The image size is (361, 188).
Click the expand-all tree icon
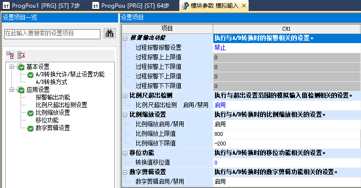click(x=10, y=55)
